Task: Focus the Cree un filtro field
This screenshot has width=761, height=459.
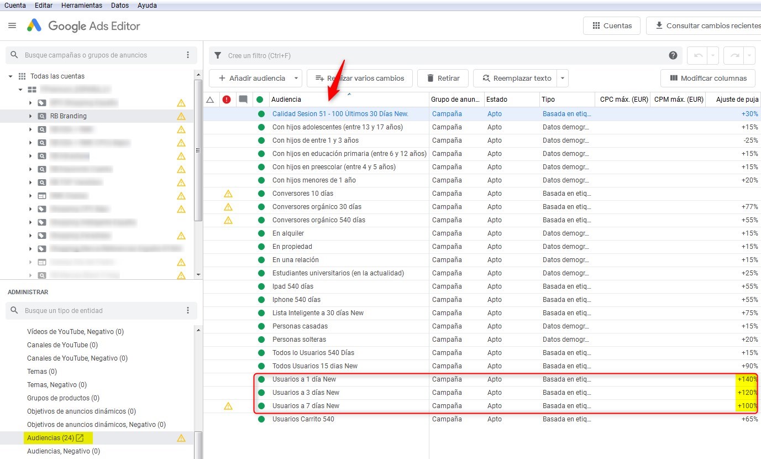Action: [445, 55]
